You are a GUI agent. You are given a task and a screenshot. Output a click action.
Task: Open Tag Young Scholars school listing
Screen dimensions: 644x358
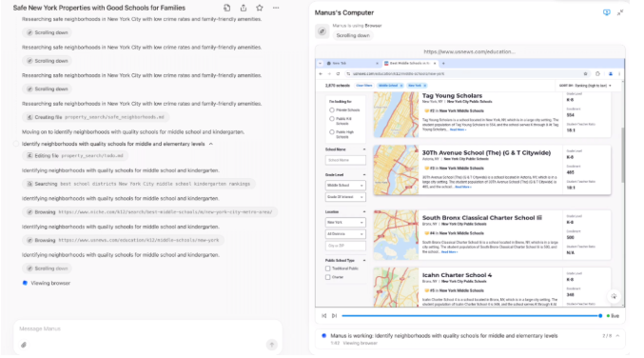pyautogui.click(x=452, y=95)
